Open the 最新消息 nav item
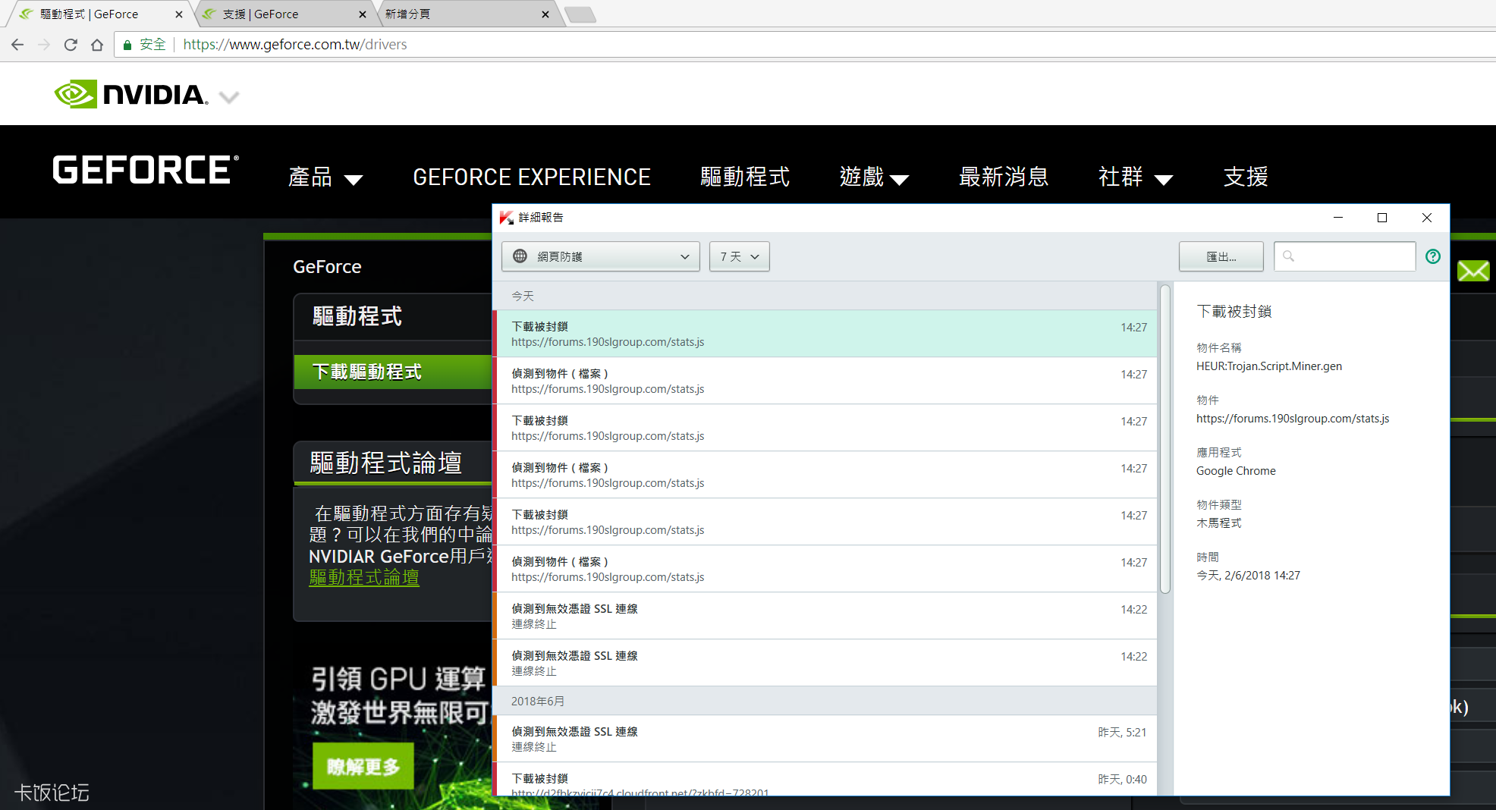The width and height of the screenshot is (1496, 810). pos(1004,177)
